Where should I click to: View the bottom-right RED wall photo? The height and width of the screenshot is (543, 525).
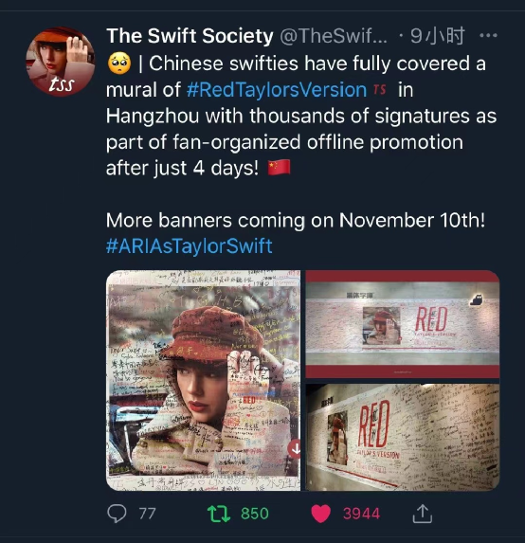403,437
